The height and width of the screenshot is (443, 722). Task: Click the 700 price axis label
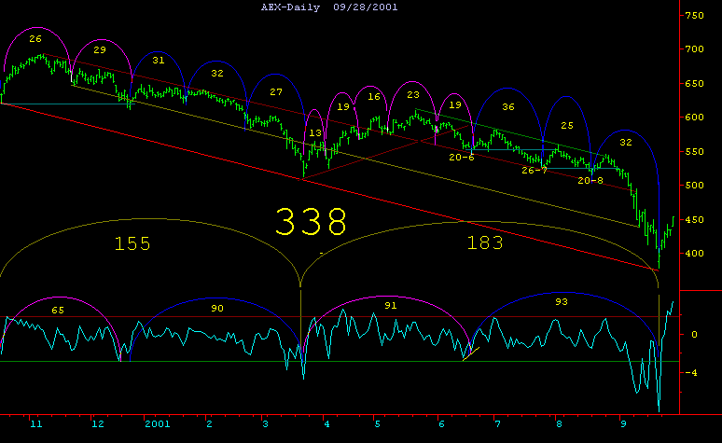point(694,49)
